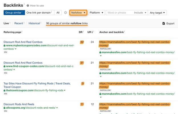Switch to the Historical tab

coord(34,23)
